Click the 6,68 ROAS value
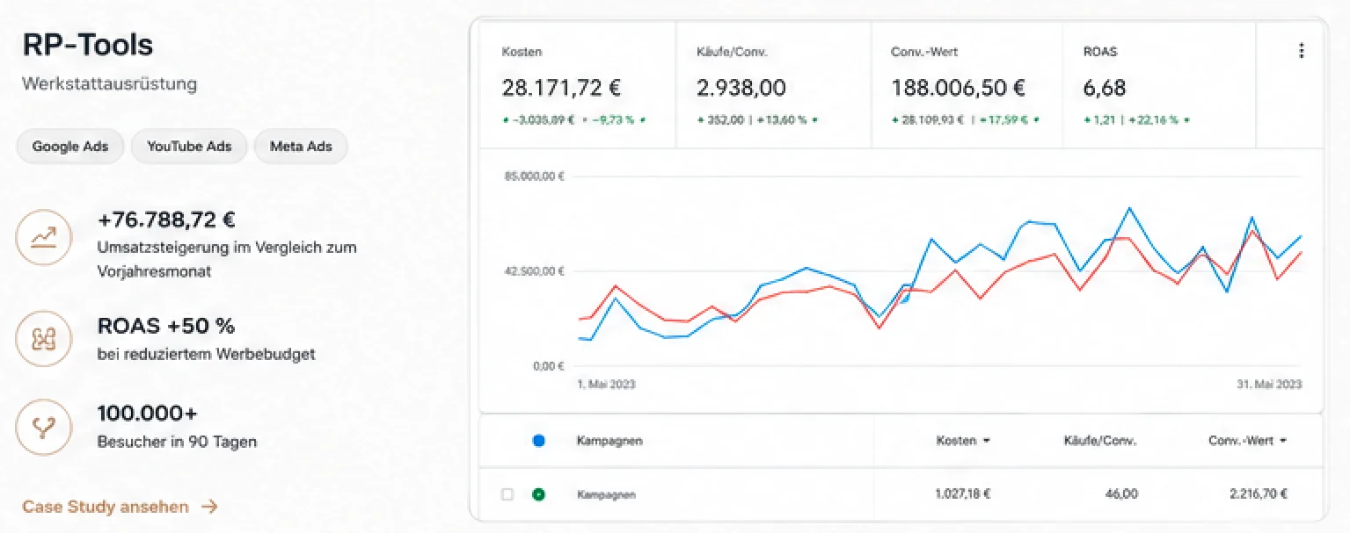The height and width of the screenshot is (533, 1350). point(1105,88)
